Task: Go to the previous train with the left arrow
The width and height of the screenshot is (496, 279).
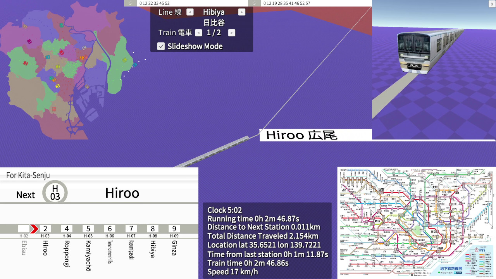Action: click(x=198, y=33)
